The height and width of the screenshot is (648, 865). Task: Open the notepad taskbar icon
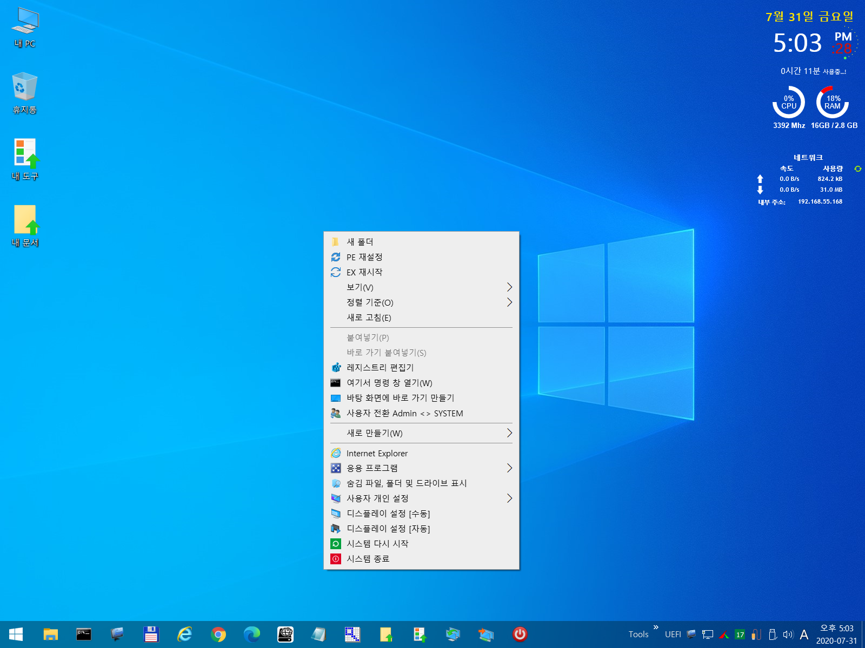[319, 634]
